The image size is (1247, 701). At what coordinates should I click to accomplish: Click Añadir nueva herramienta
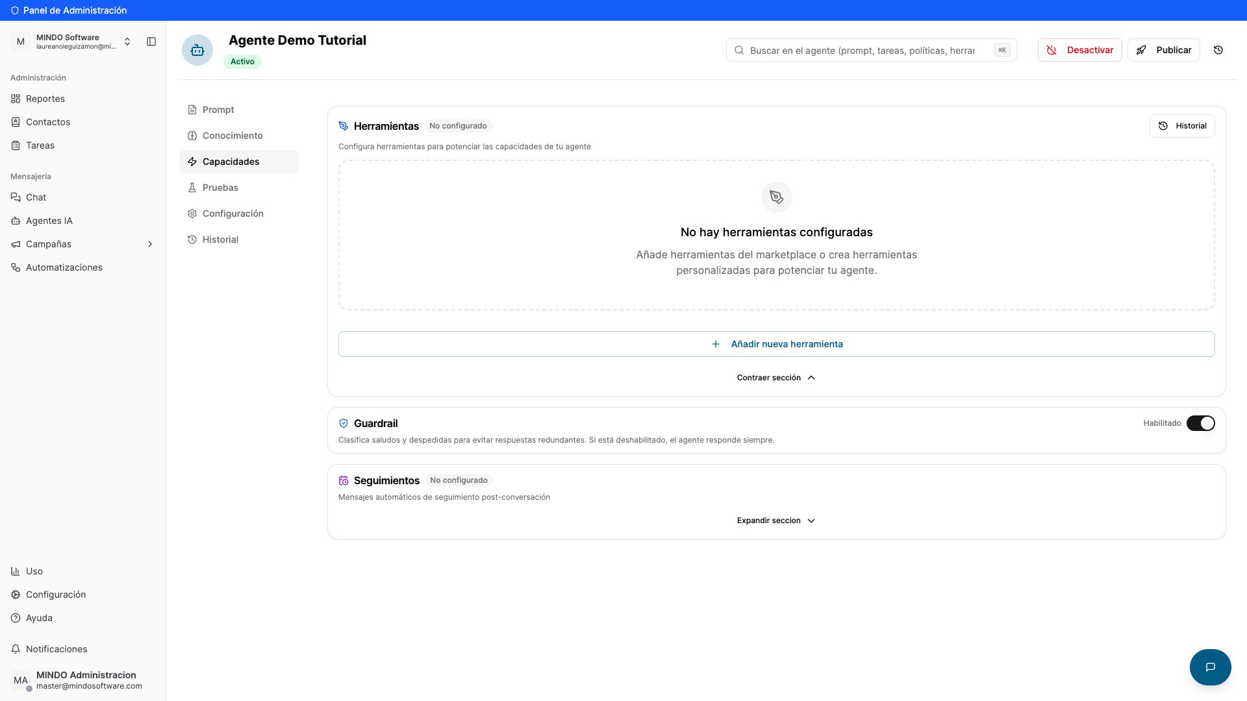[x=777, y=344]
